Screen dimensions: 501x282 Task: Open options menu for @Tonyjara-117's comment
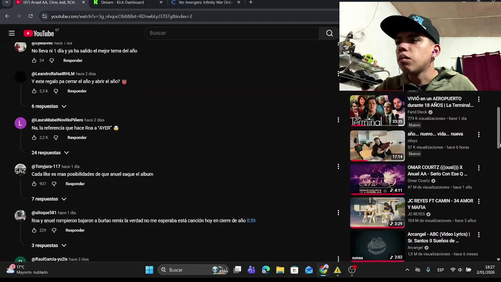[x=338, y=166]
